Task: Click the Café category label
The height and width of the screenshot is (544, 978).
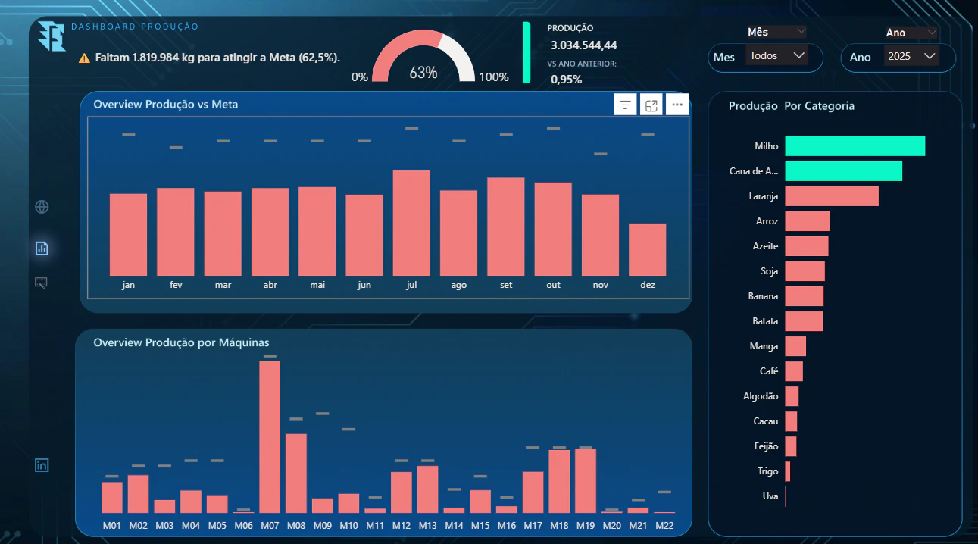Action: tap(769, 371)
